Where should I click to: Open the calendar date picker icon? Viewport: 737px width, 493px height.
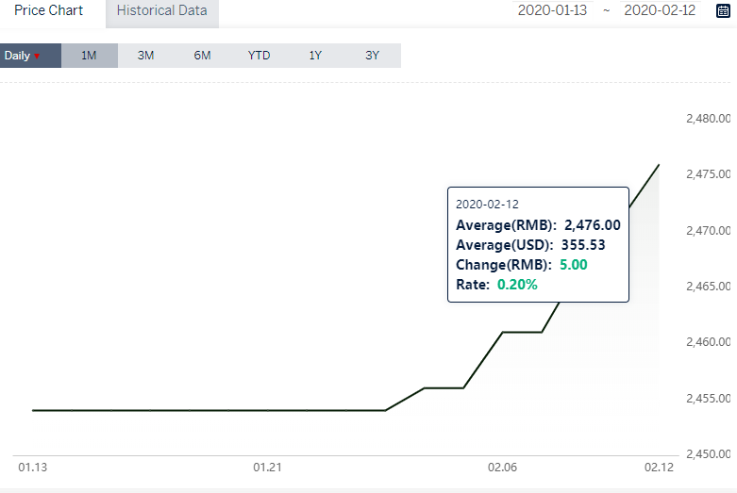click(723, 10)
